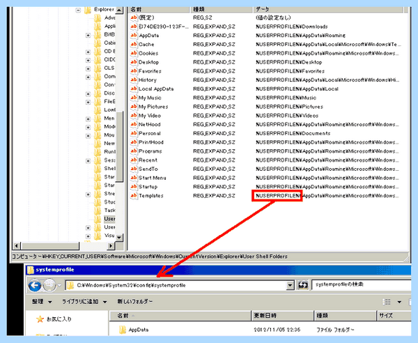Select the History value's ab icon
Viewport: 418px width, 343px height.
(134, 79)
